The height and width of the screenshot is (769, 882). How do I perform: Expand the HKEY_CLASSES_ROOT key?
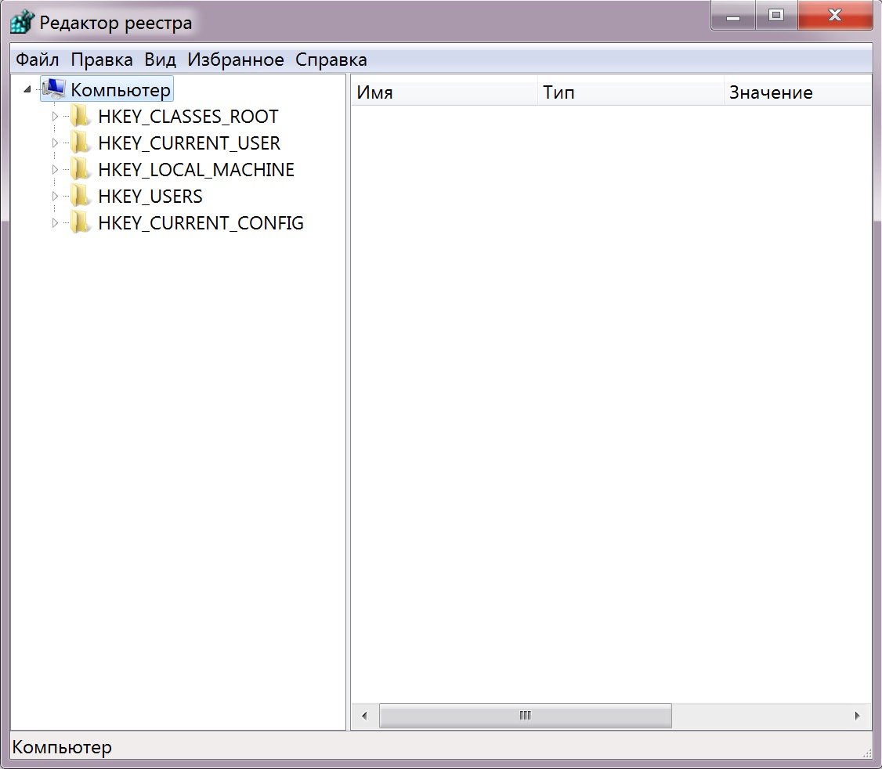click(55, 117)
